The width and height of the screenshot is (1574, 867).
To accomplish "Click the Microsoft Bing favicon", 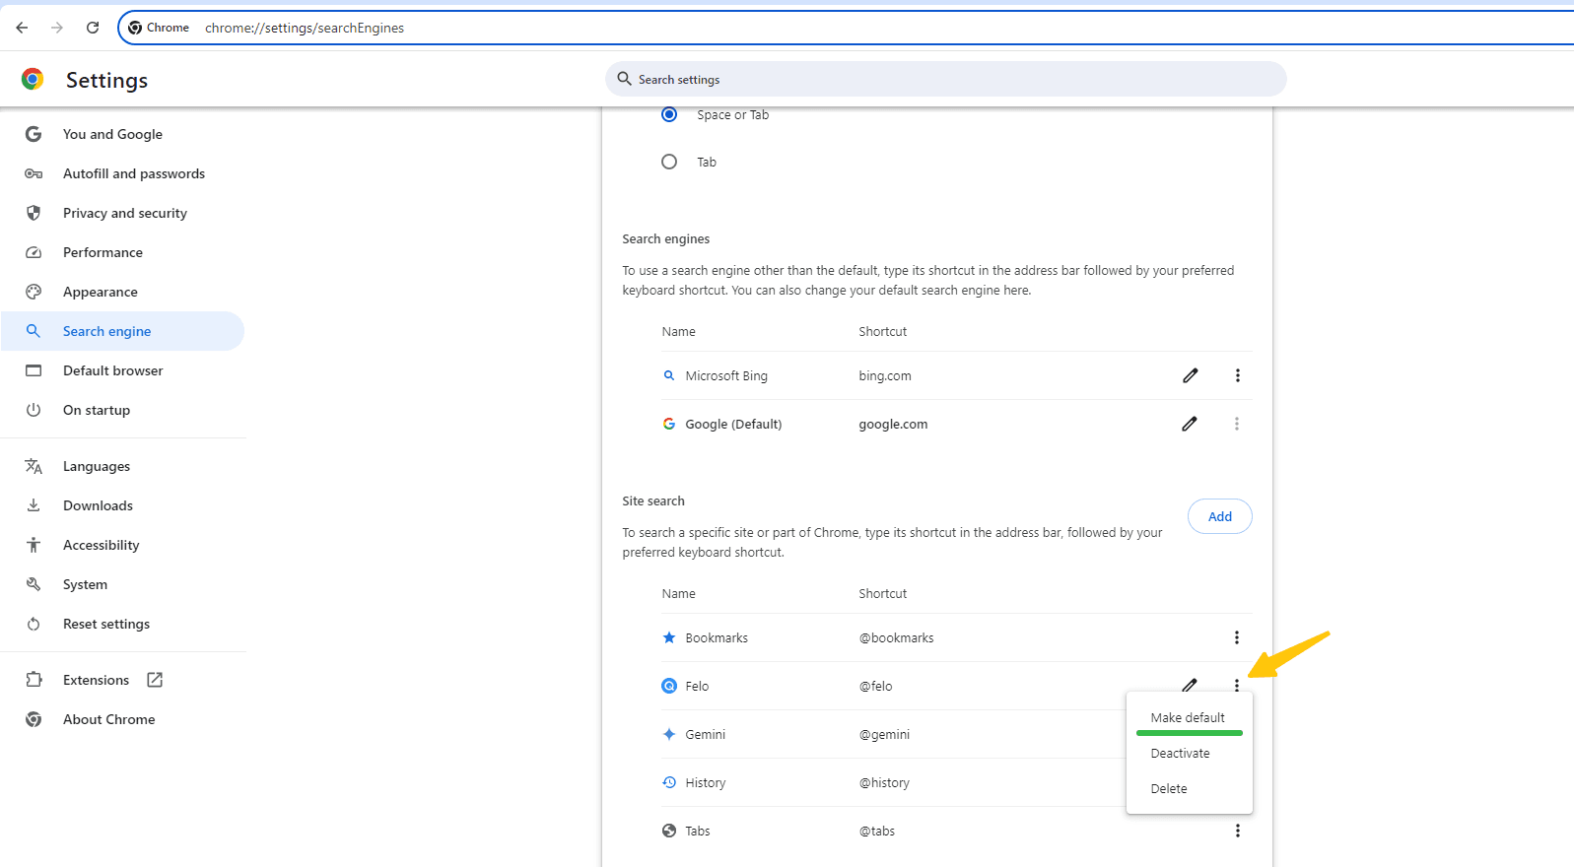I will [x=669, y=375].
